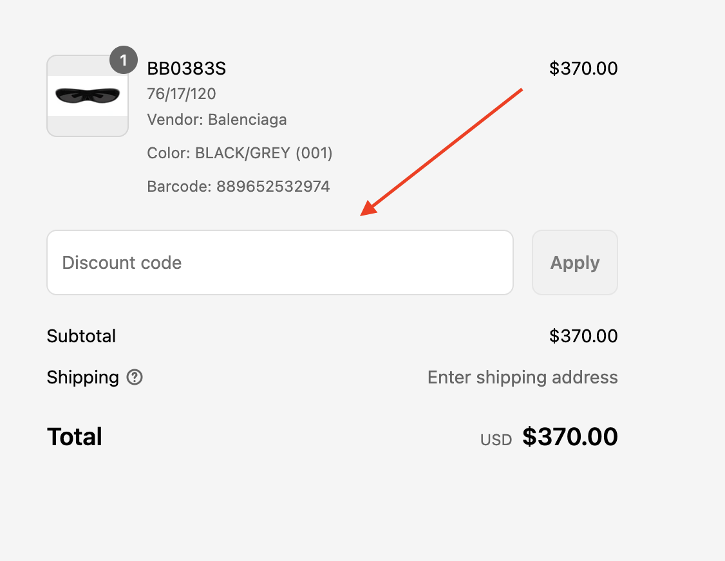Click the Total amount $370.00
Screen dimensions: 725x561
pyautogui.click(x=570, y=437)
